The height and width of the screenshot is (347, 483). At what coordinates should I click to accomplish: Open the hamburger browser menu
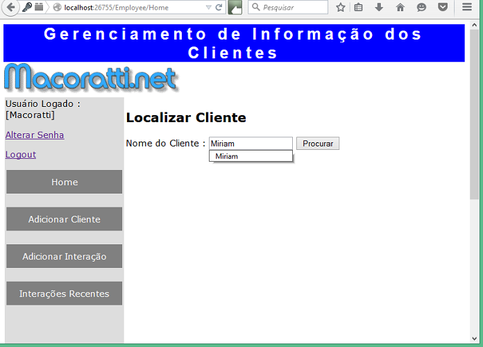(x=467, y=7)
